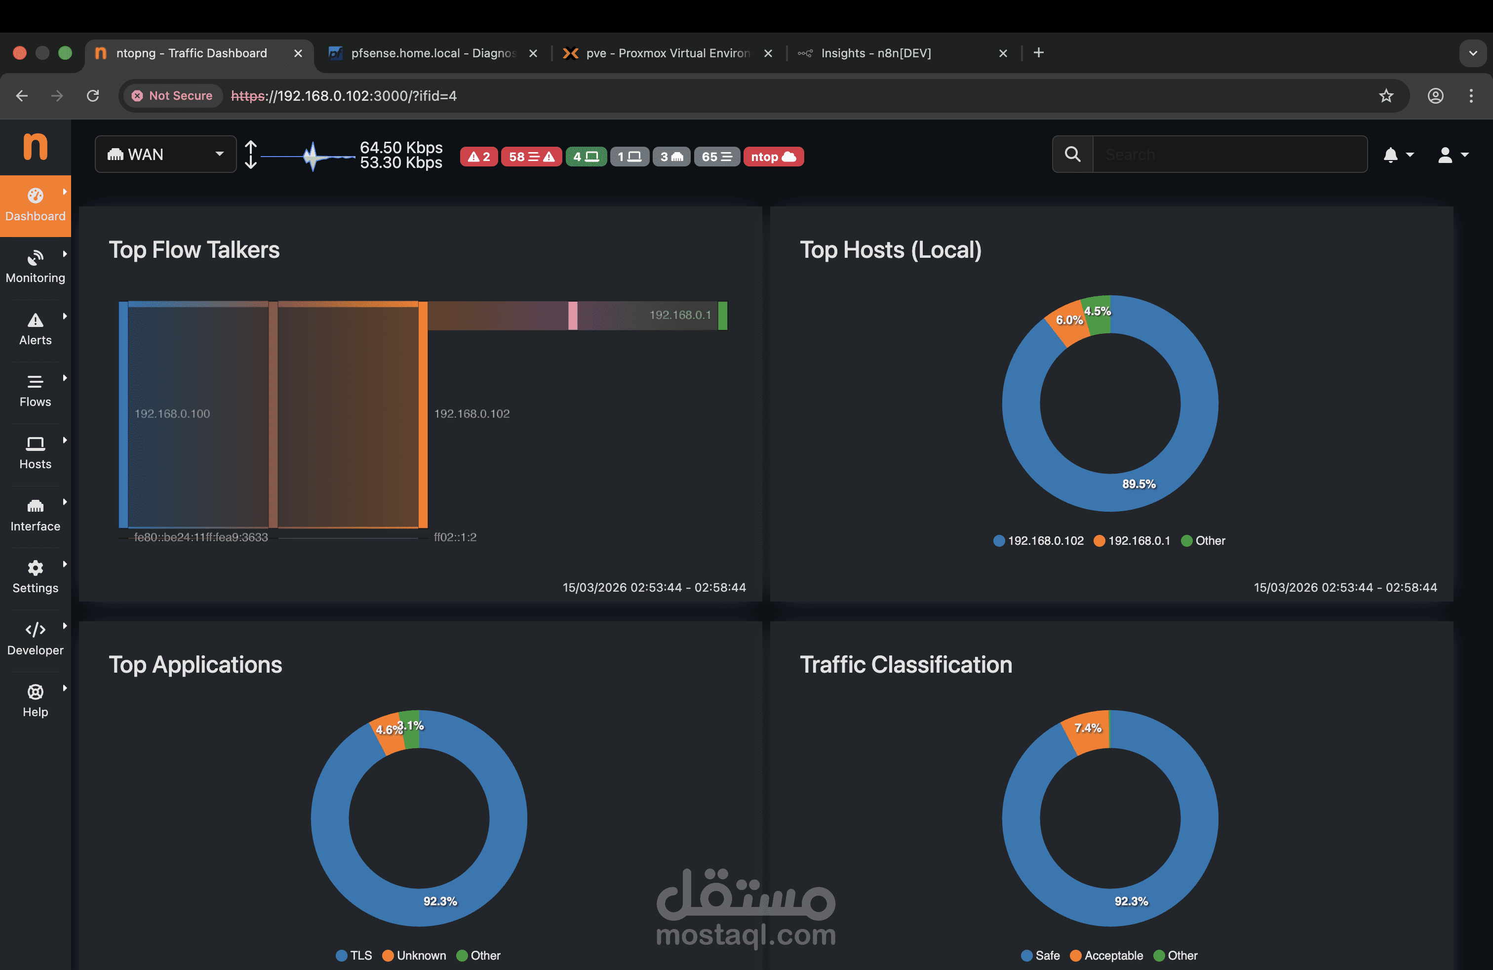Open the Interface sidebar section

(x=35, y=515)
